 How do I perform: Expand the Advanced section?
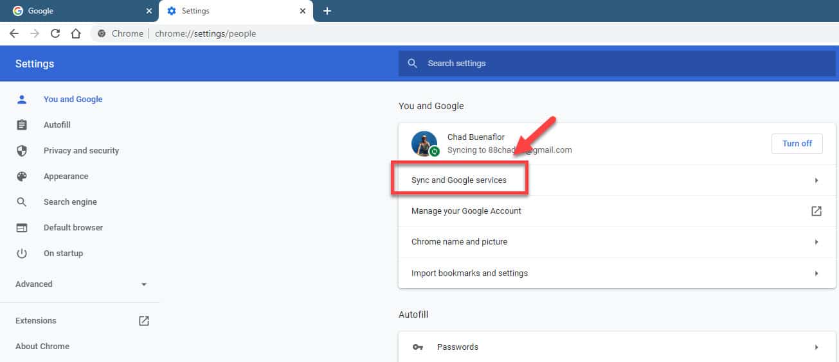click(x=80, y=284)
